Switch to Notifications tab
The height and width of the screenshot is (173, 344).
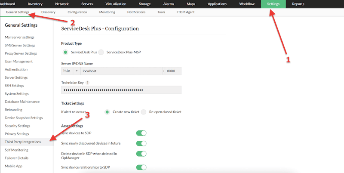point(136,12)
